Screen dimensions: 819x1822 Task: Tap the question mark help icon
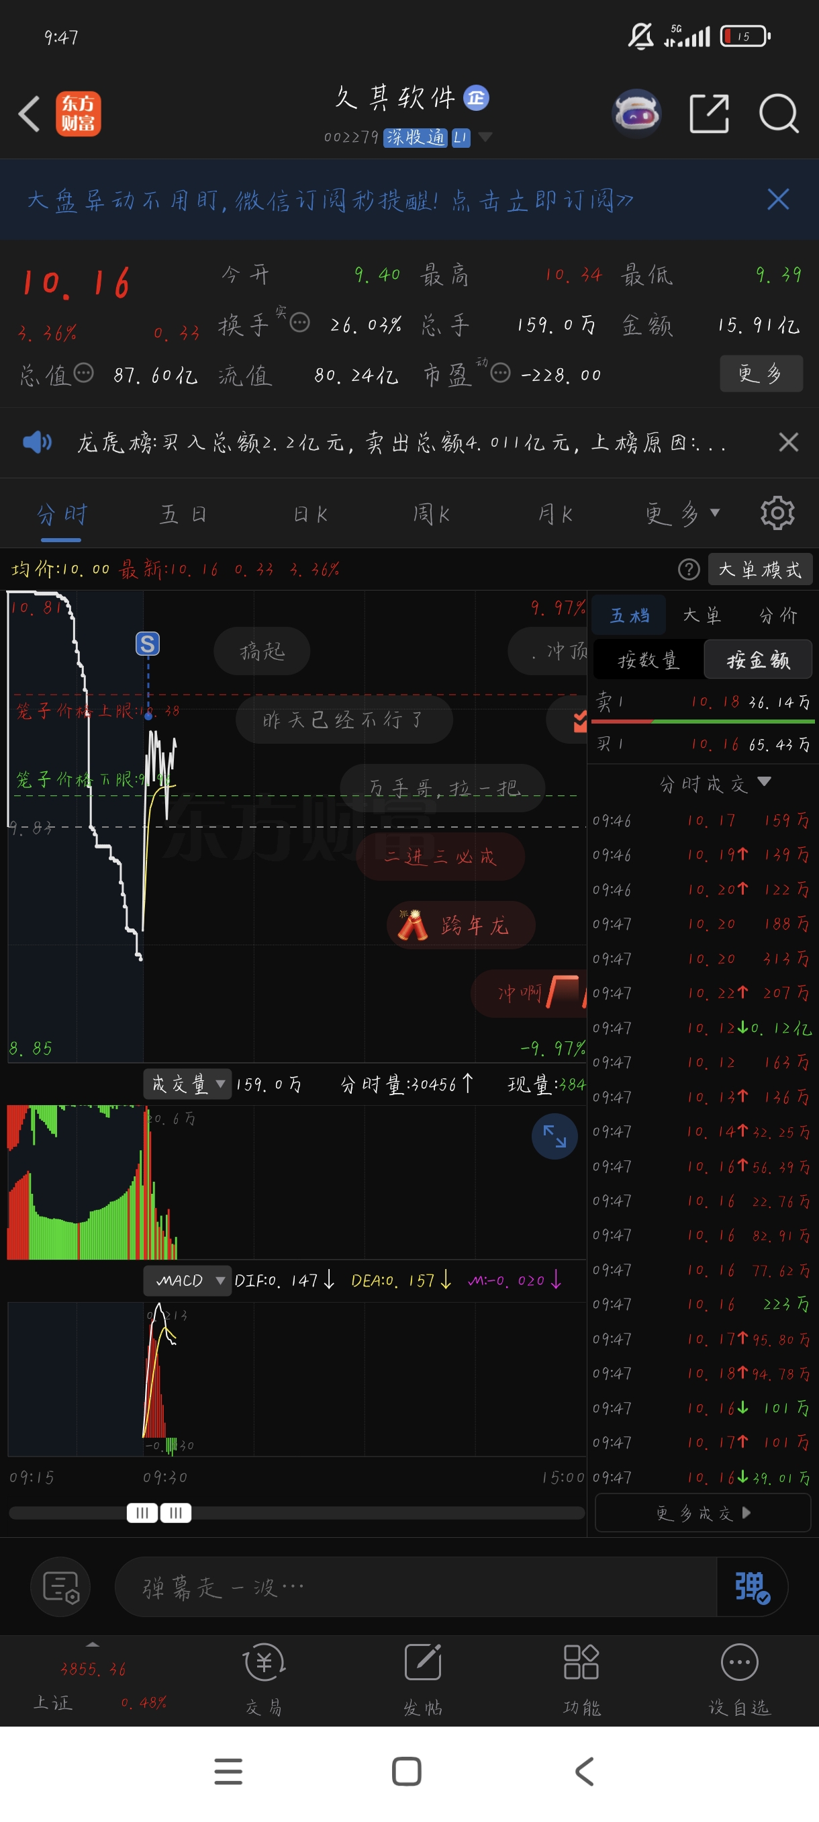[x=689, y=570]
